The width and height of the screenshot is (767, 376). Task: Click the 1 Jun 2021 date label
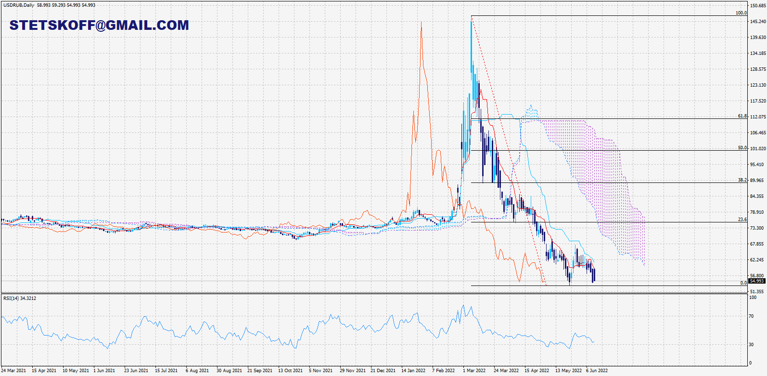click(104, 371)
